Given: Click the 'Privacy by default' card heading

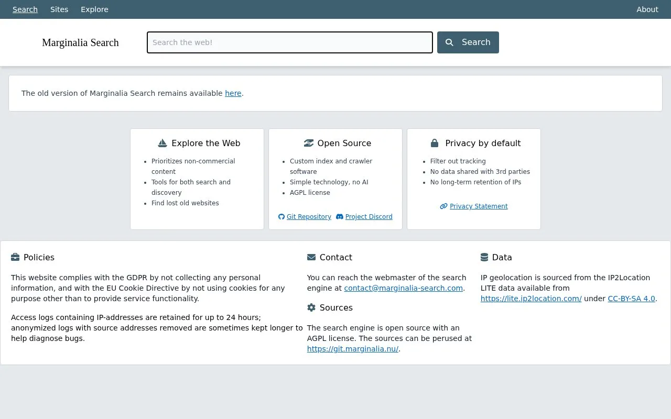Looking at the screenshot, I should [483, 143].
